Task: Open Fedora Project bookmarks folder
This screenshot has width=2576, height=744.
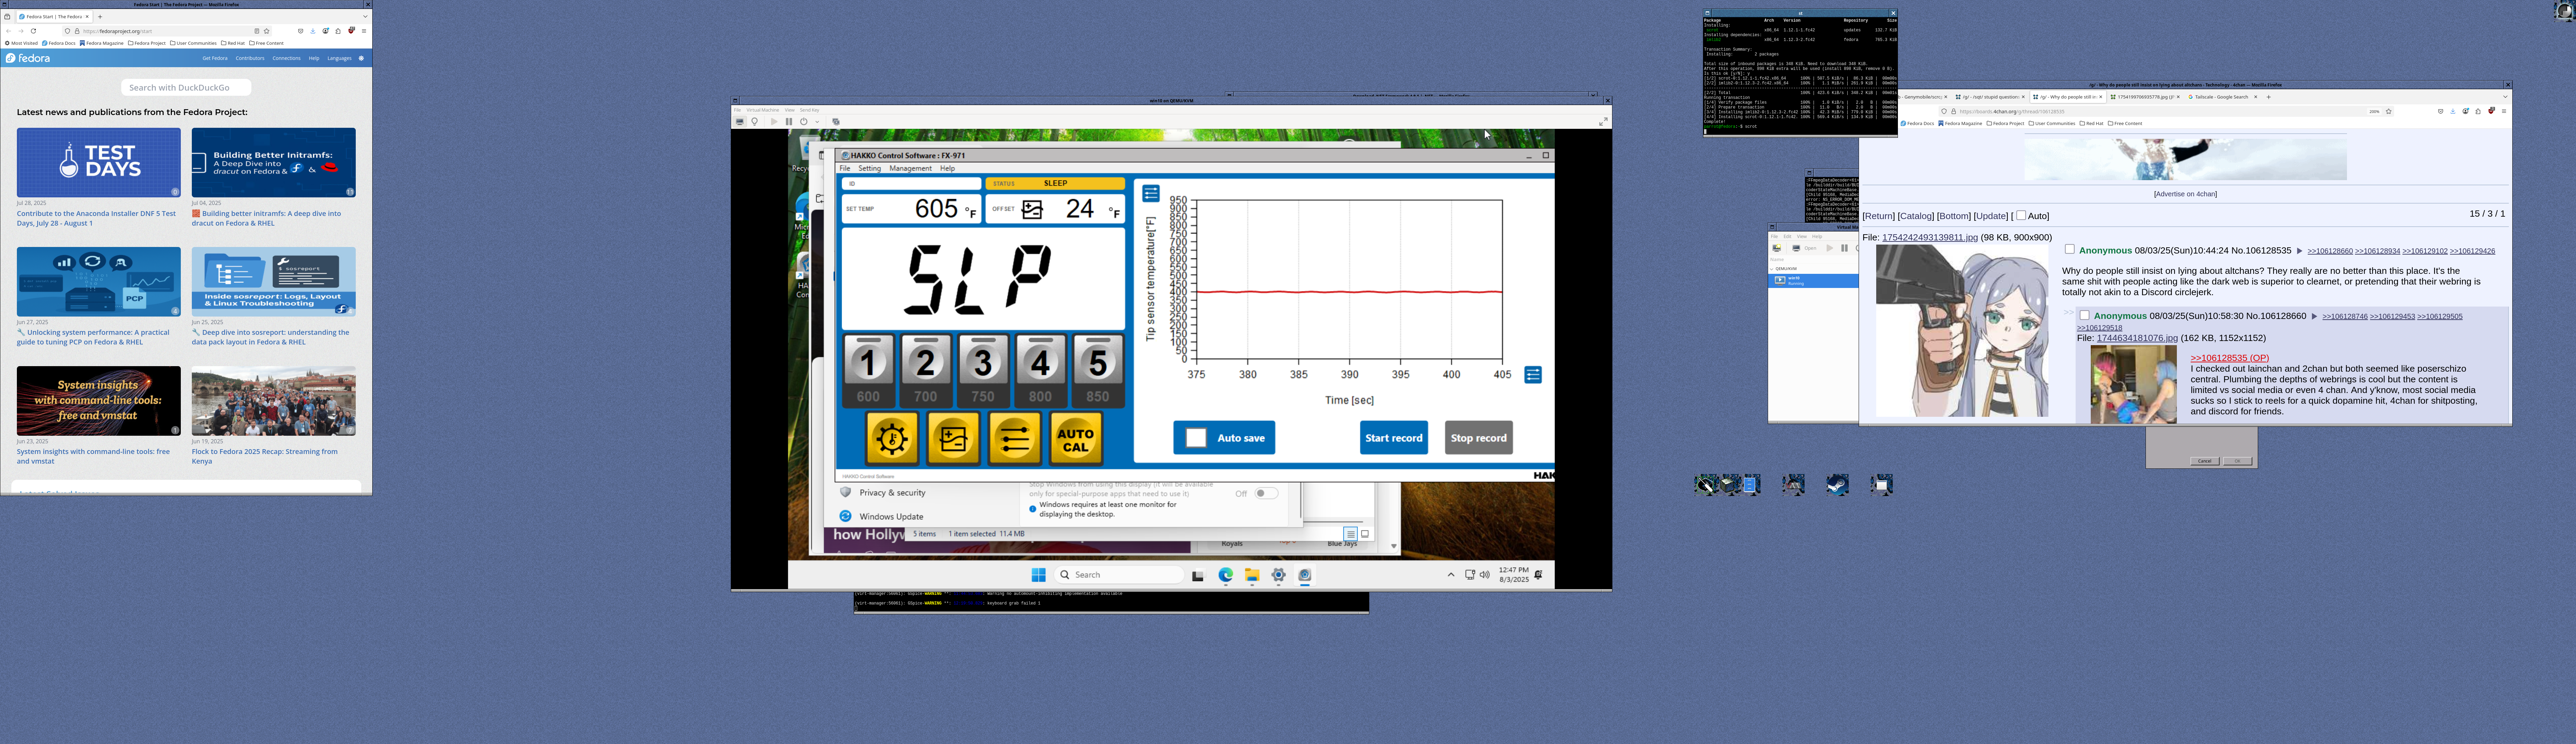Action: pyautogui.click(x=147, y=43)
